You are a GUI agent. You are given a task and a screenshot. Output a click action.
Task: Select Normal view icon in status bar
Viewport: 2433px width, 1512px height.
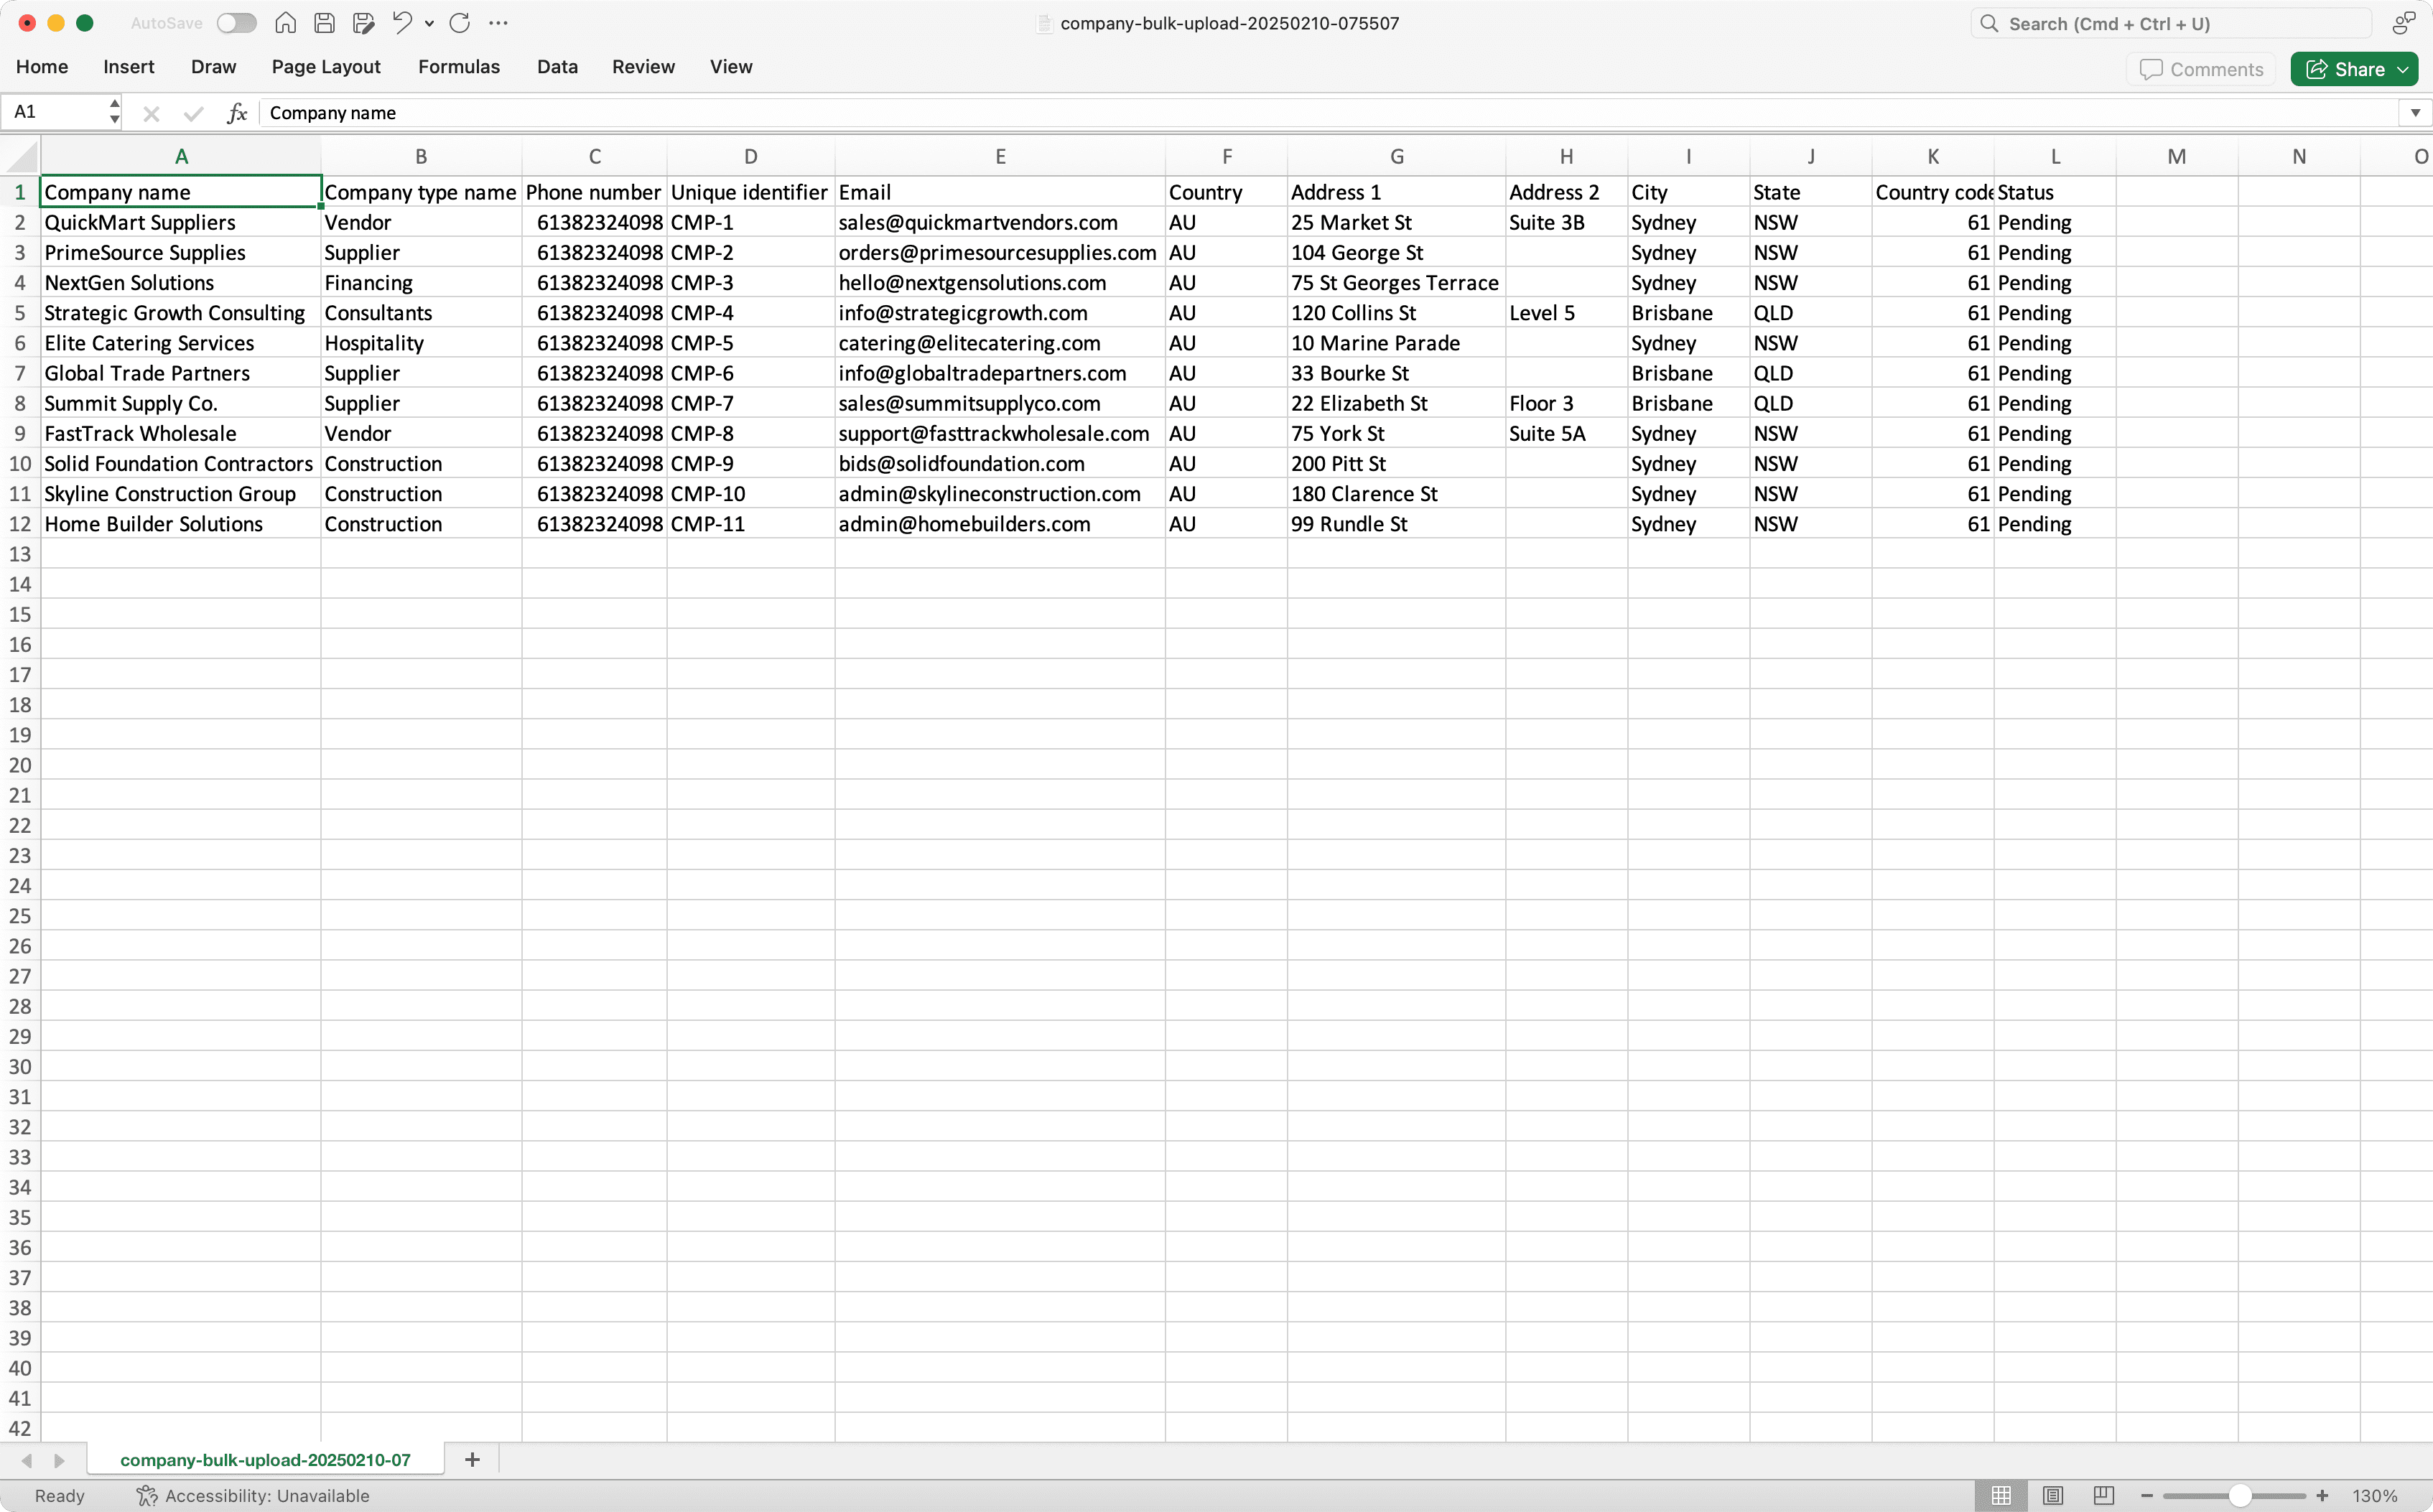1999,1495
